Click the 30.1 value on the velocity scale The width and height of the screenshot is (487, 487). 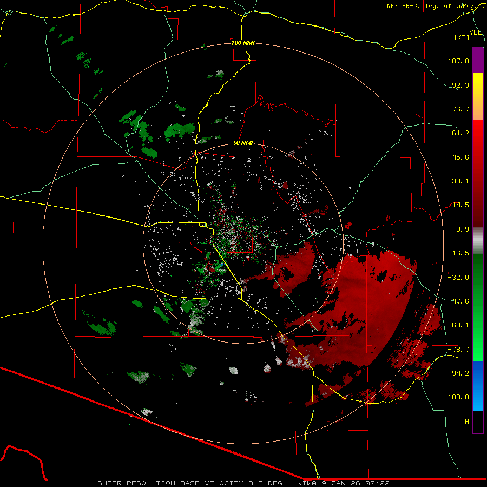(460, 181)
